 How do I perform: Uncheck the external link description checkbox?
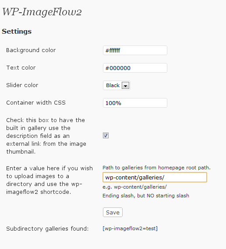pyautogui.click(x=106, y=136)
